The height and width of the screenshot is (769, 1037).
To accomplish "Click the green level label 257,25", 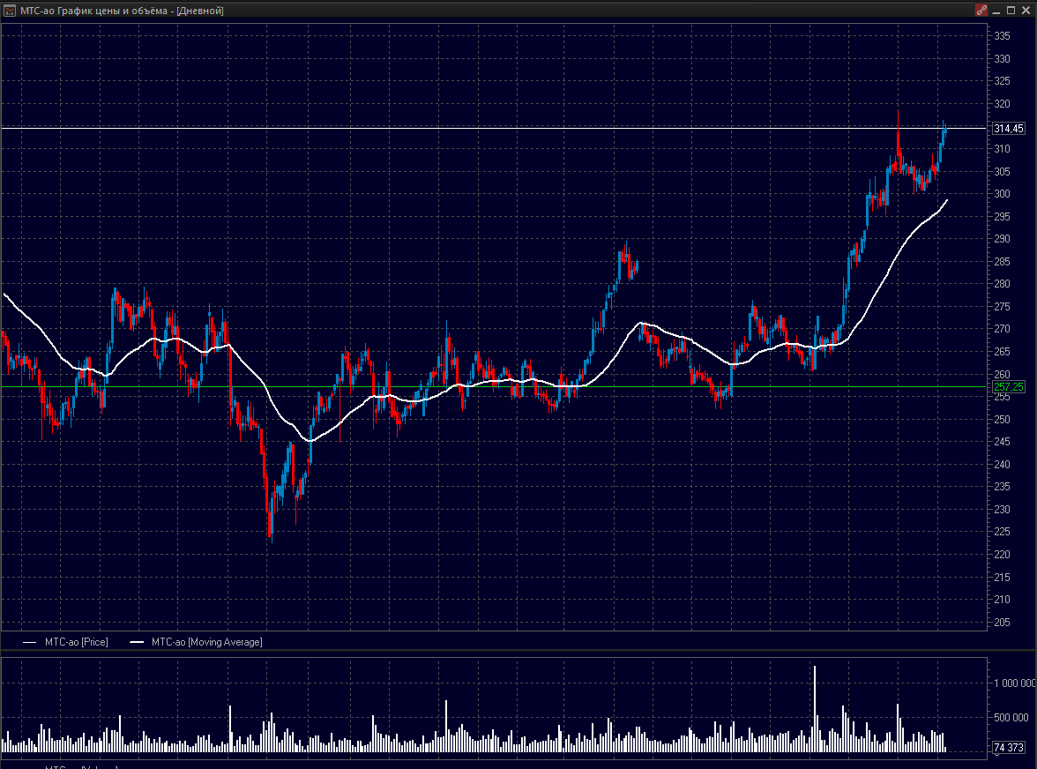I will 1009,387.
